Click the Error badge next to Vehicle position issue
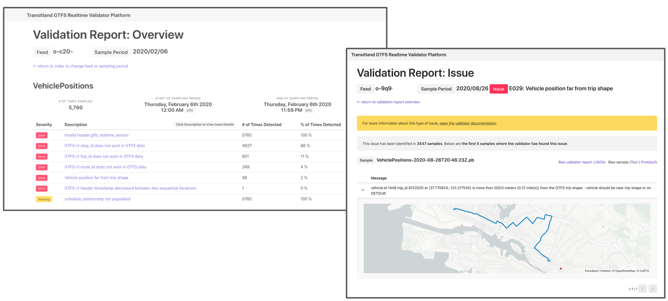668x301 pixels. tap(42, 178)
